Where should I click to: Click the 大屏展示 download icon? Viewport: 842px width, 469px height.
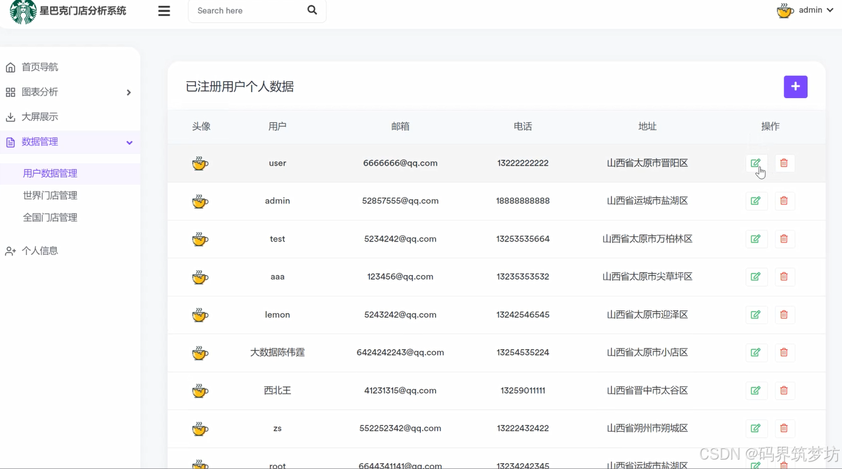[x=11, y=117]
